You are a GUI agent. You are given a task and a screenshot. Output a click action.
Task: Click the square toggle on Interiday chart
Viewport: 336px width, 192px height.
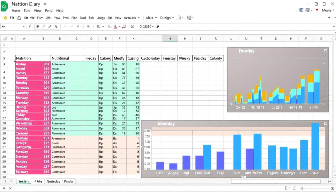[x=325, y=123]
